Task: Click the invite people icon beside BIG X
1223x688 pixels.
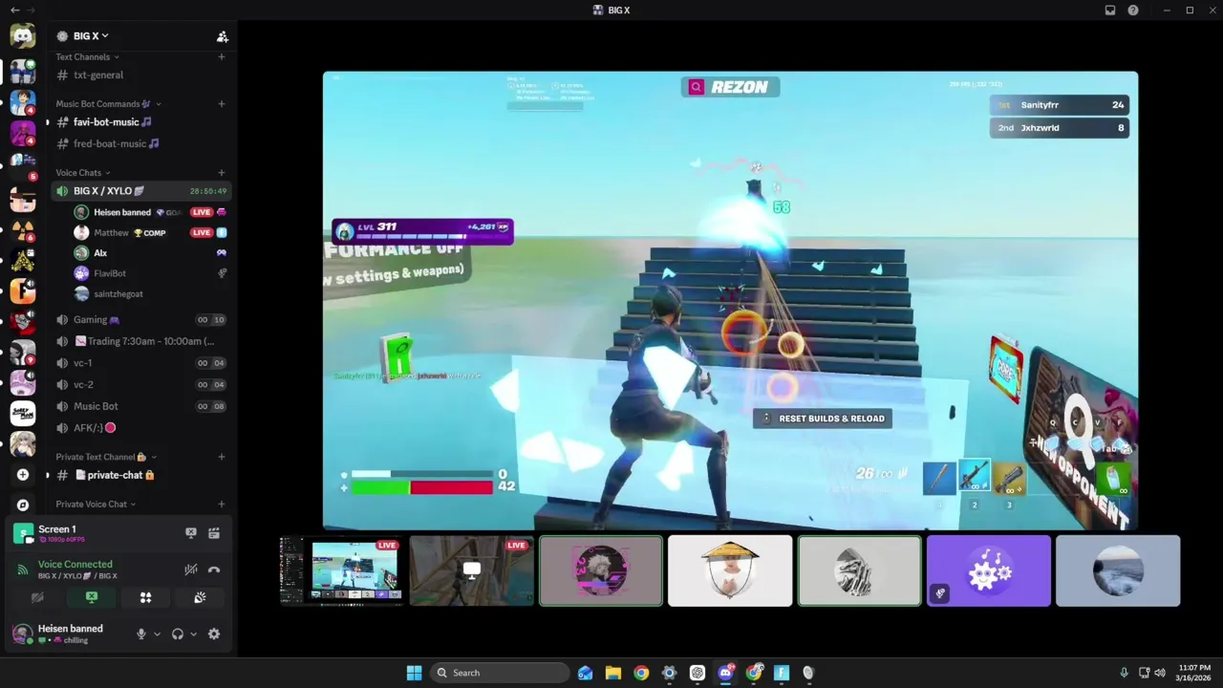Action: coord(222,36)
